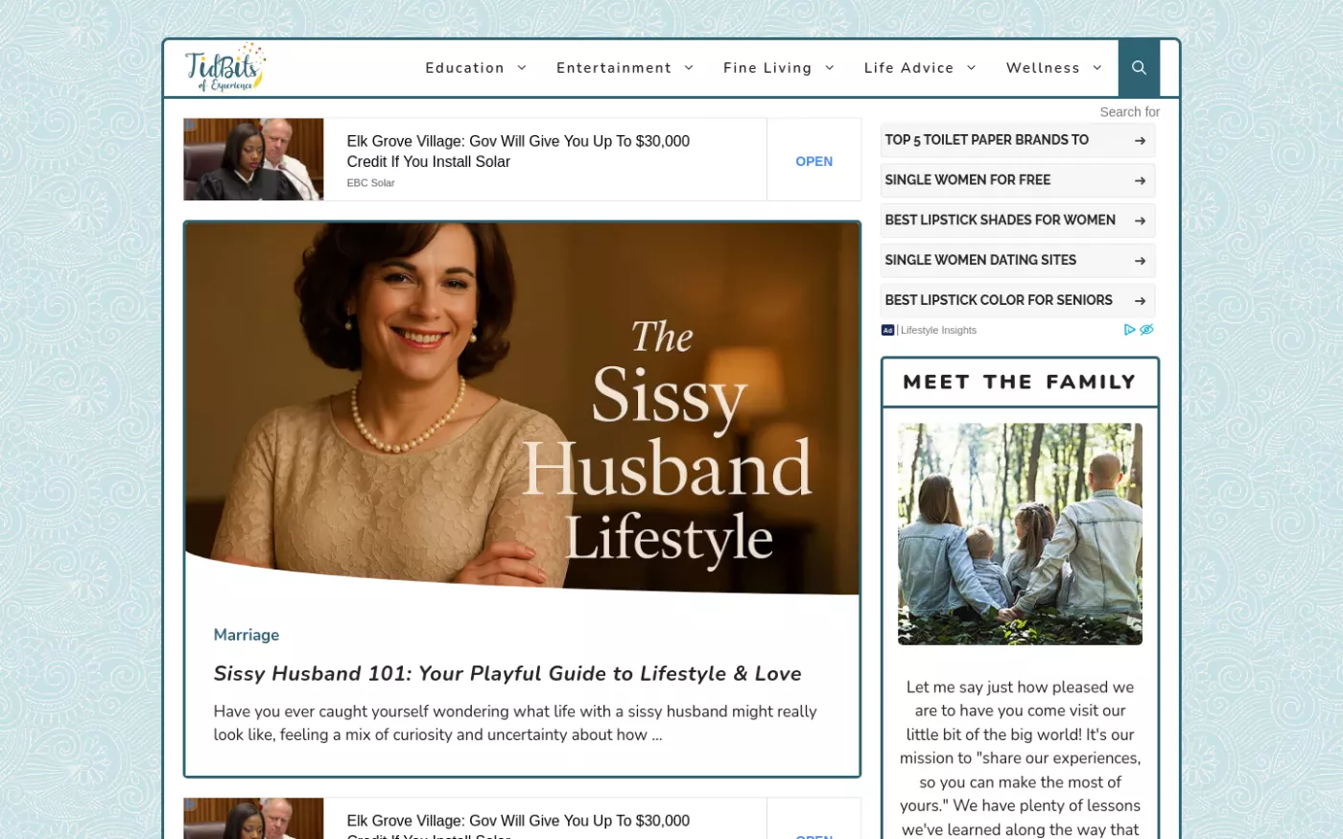The height and width of the screenshot is (839, 1343).
Task: Open the Sissy Husband 101 article title
Action: (507, 674)
